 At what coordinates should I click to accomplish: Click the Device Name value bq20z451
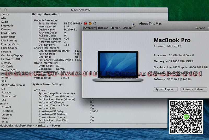[x=70, y=29]
